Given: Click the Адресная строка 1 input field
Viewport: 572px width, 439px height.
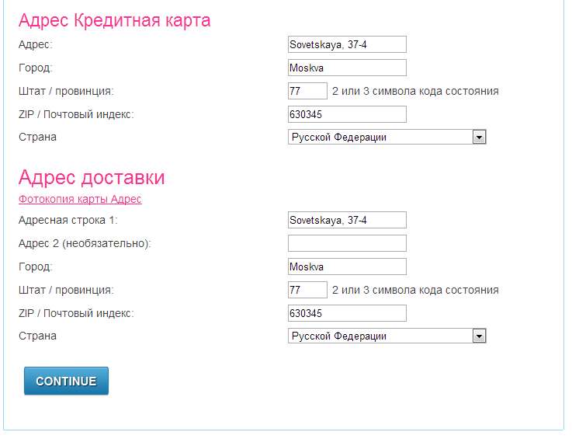Looking at the screenshot, I should click(x=347, y=220).
